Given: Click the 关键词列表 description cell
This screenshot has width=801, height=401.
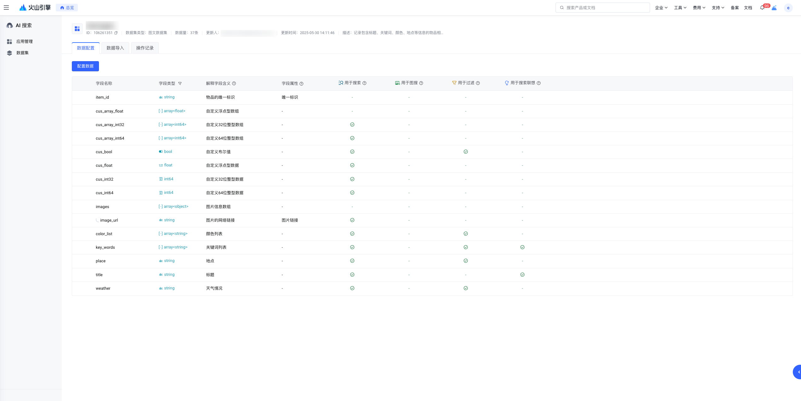Looking at the screenshot, I should coord(216,247).
